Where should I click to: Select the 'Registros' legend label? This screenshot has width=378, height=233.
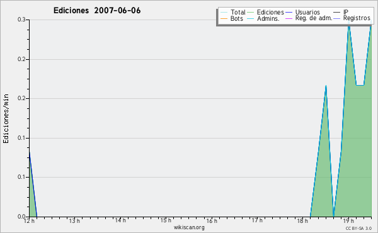[x=357, y=18]
